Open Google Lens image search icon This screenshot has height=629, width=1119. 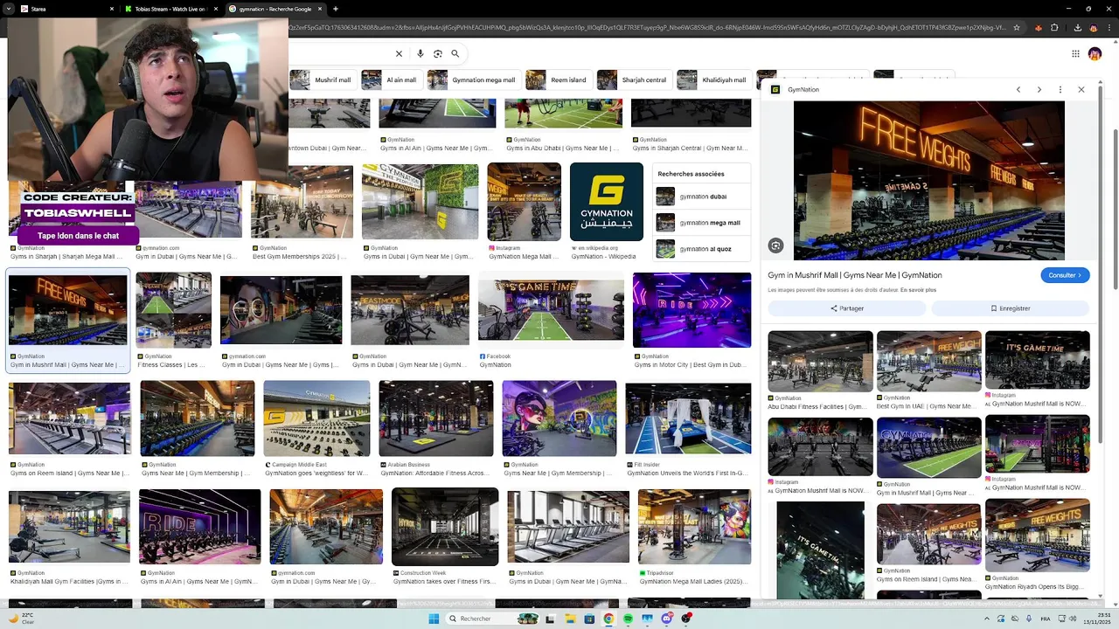pos(438,53)
